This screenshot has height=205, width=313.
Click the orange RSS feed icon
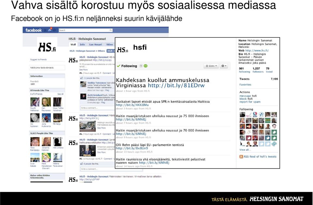[x=241, y=157]
